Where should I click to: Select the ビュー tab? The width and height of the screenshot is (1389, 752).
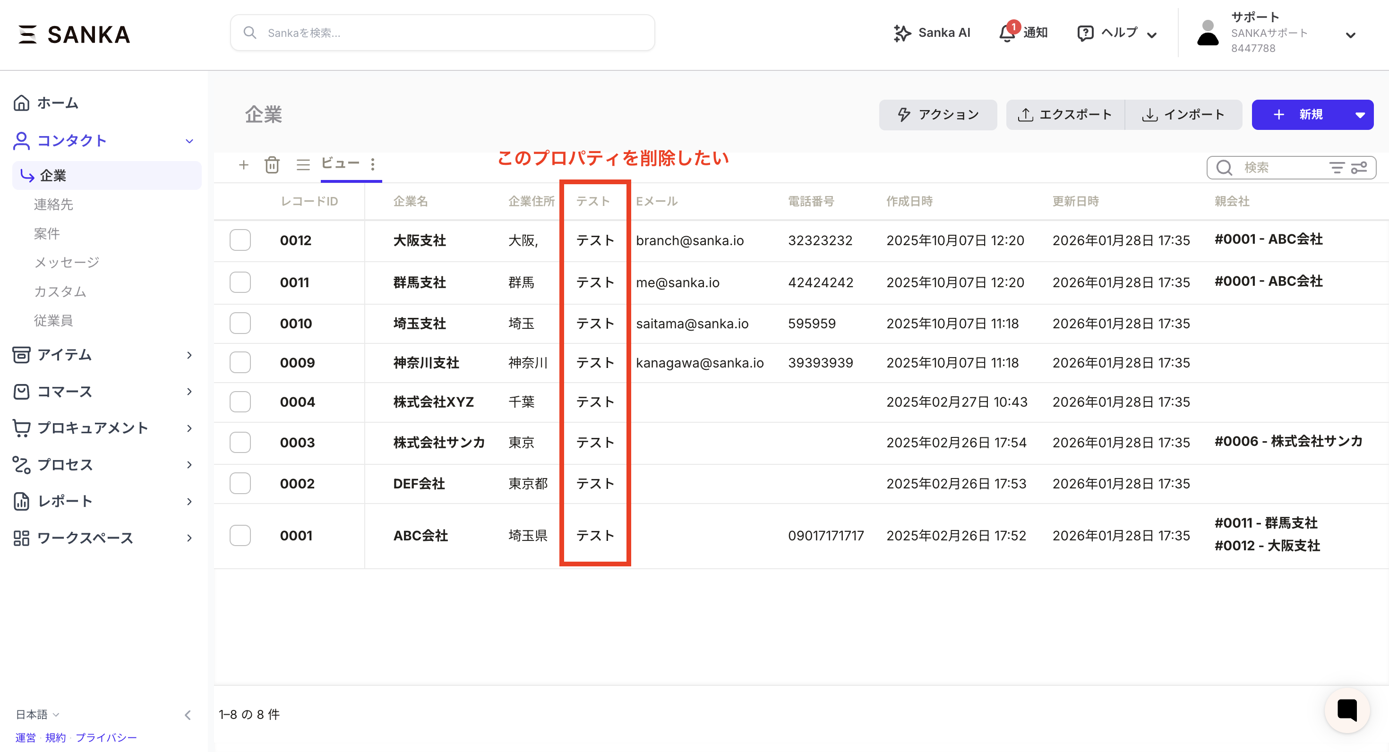(340, 163)
